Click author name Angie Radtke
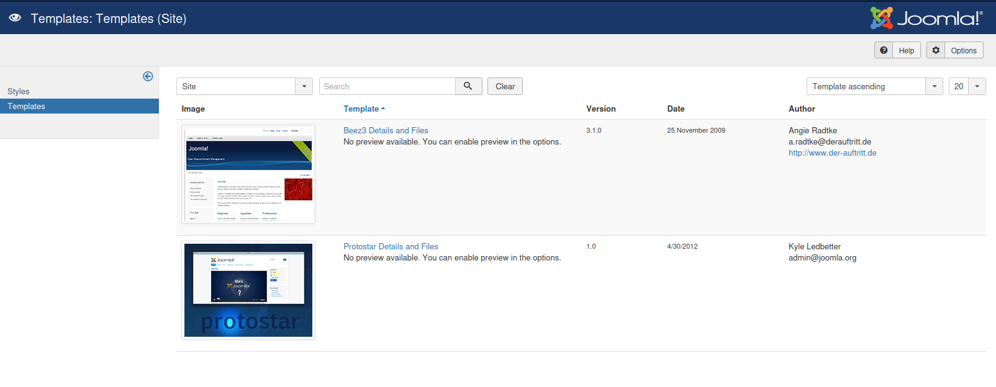 point(813,130)
